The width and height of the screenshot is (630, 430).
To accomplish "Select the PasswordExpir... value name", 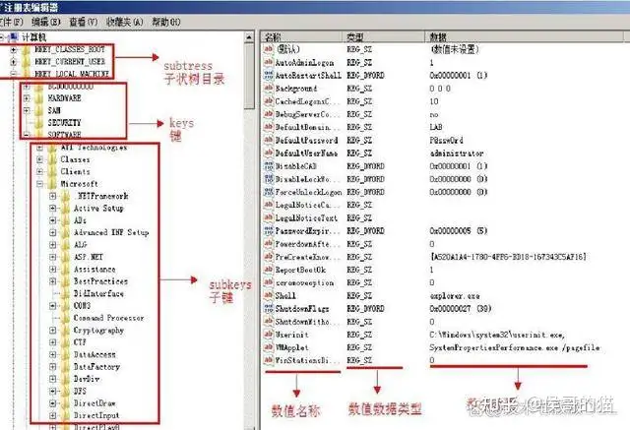I will pyautogui.click(x=307, y=231).
